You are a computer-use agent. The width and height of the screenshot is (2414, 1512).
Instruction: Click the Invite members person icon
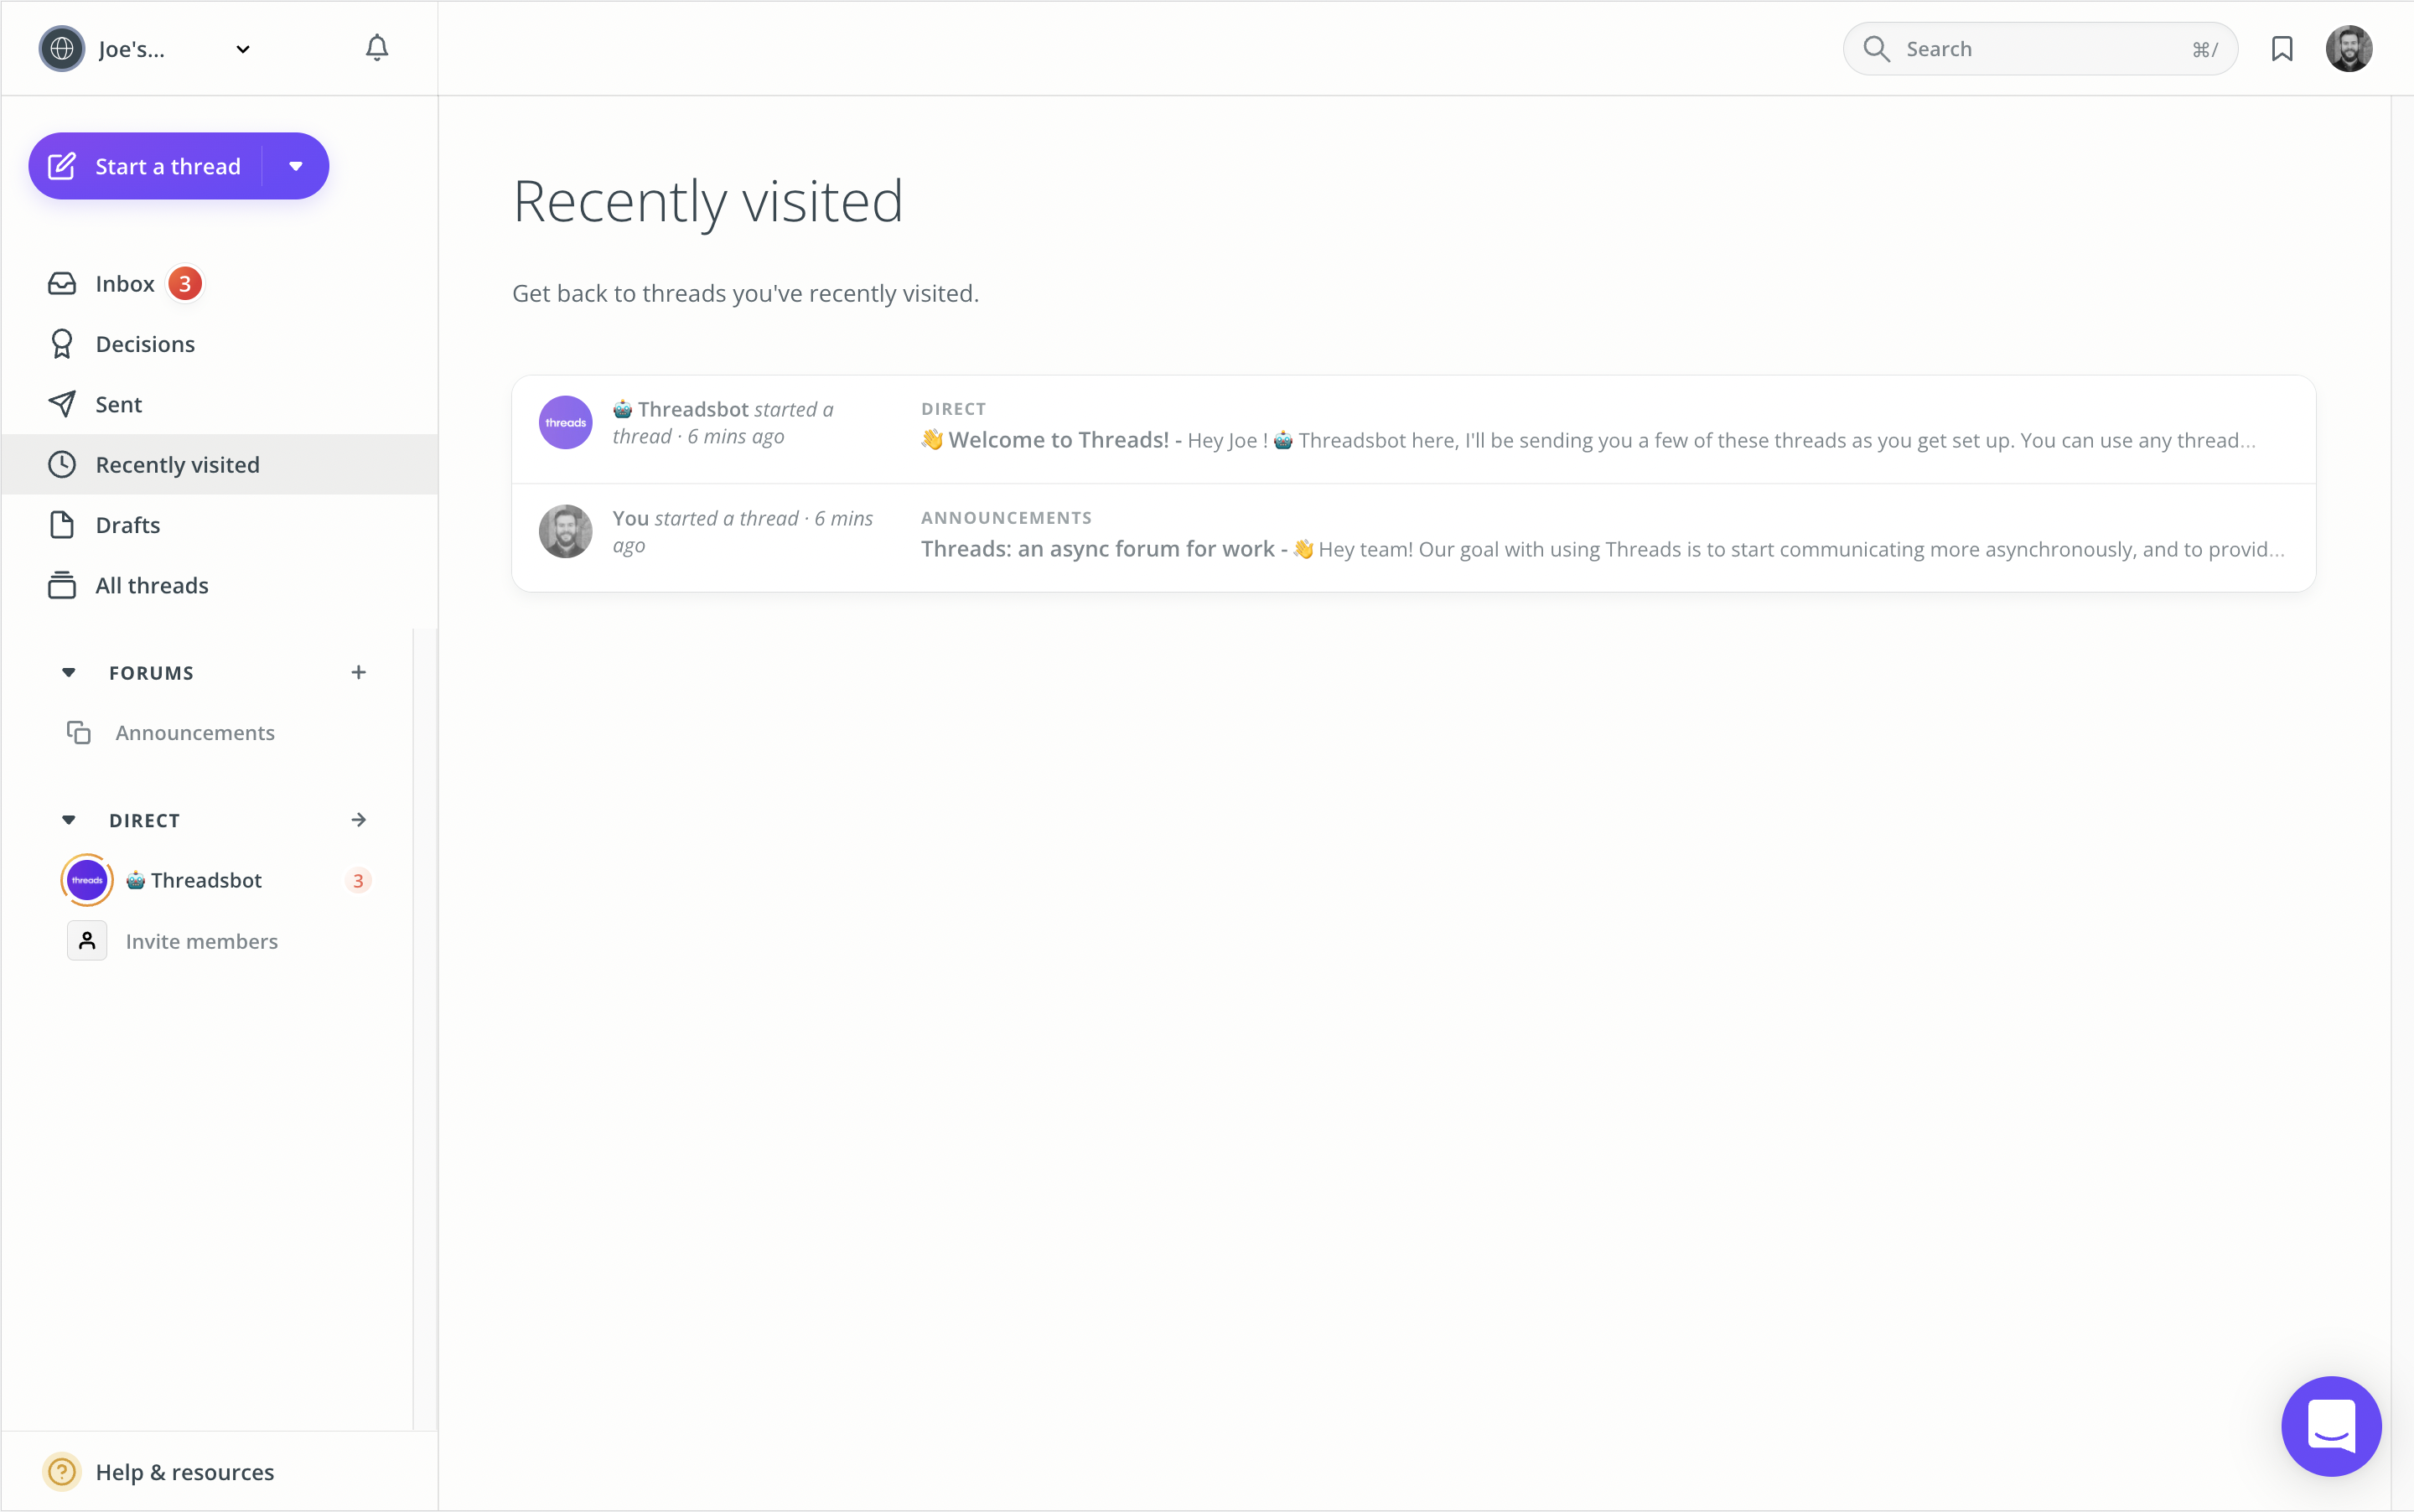point(87,941)
